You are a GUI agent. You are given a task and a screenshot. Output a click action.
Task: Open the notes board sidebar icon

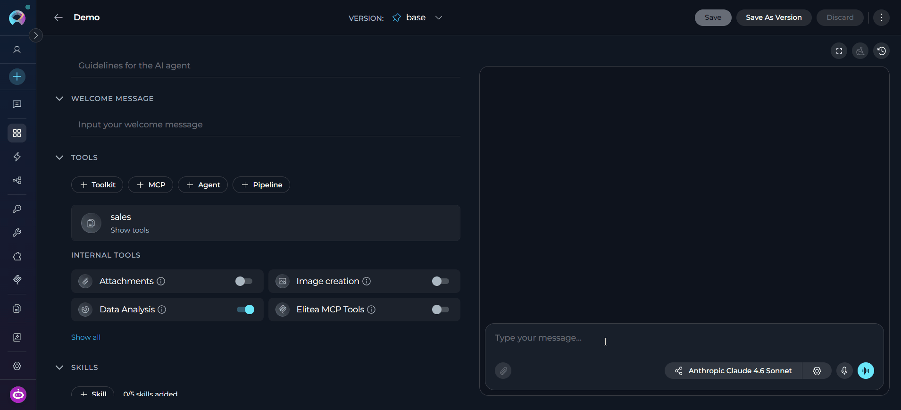tap(17, 337)
